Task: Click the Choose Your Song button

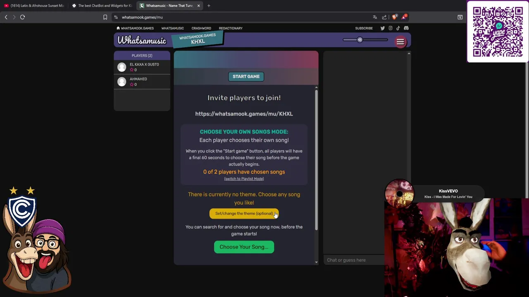Action: (244, 247)
